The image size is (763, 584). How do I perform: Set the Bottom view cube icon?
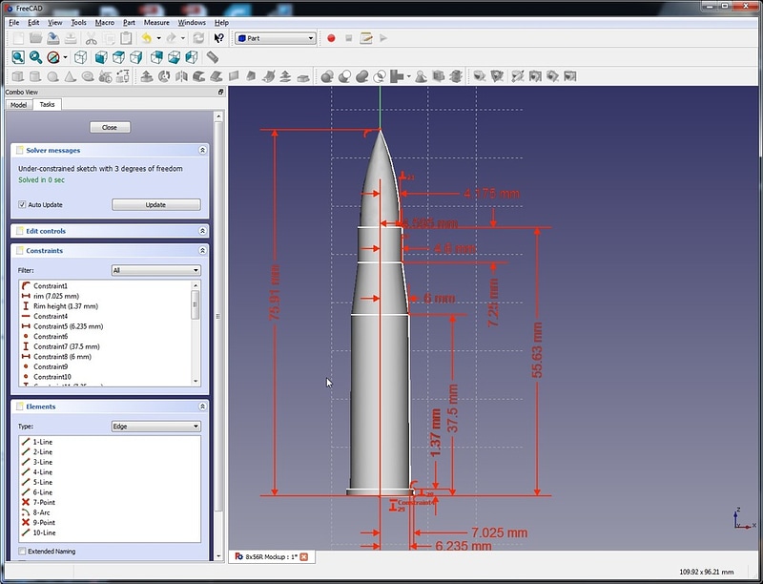[x=174, y=57]
